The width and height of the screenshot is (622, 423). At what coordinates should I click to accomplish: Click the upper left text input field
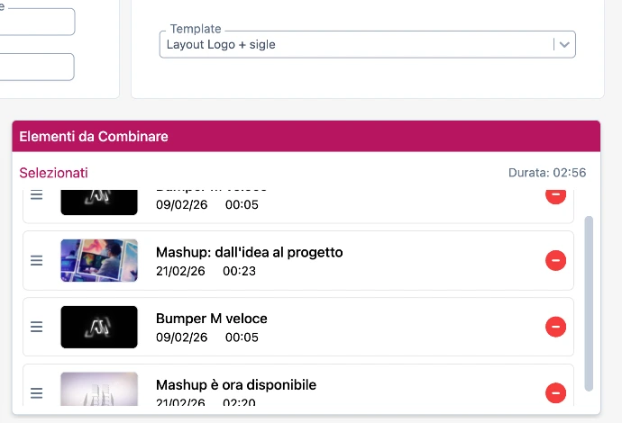point(36,22)
